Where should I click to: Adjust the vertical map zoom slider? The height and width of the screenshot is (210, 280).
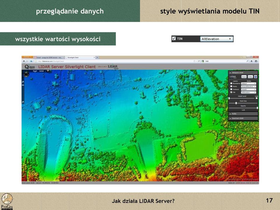23,92
